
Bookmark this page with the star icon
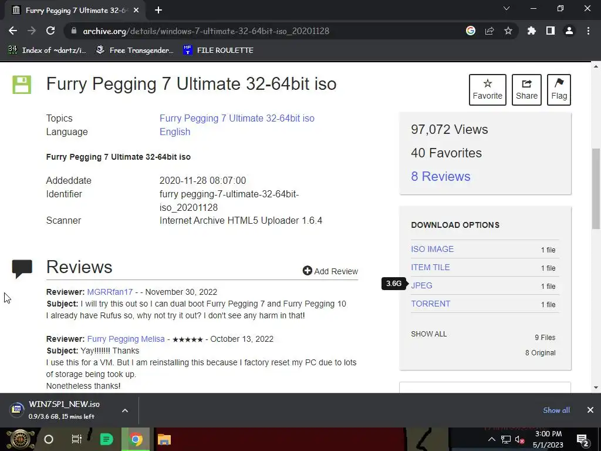click(508, 31)
